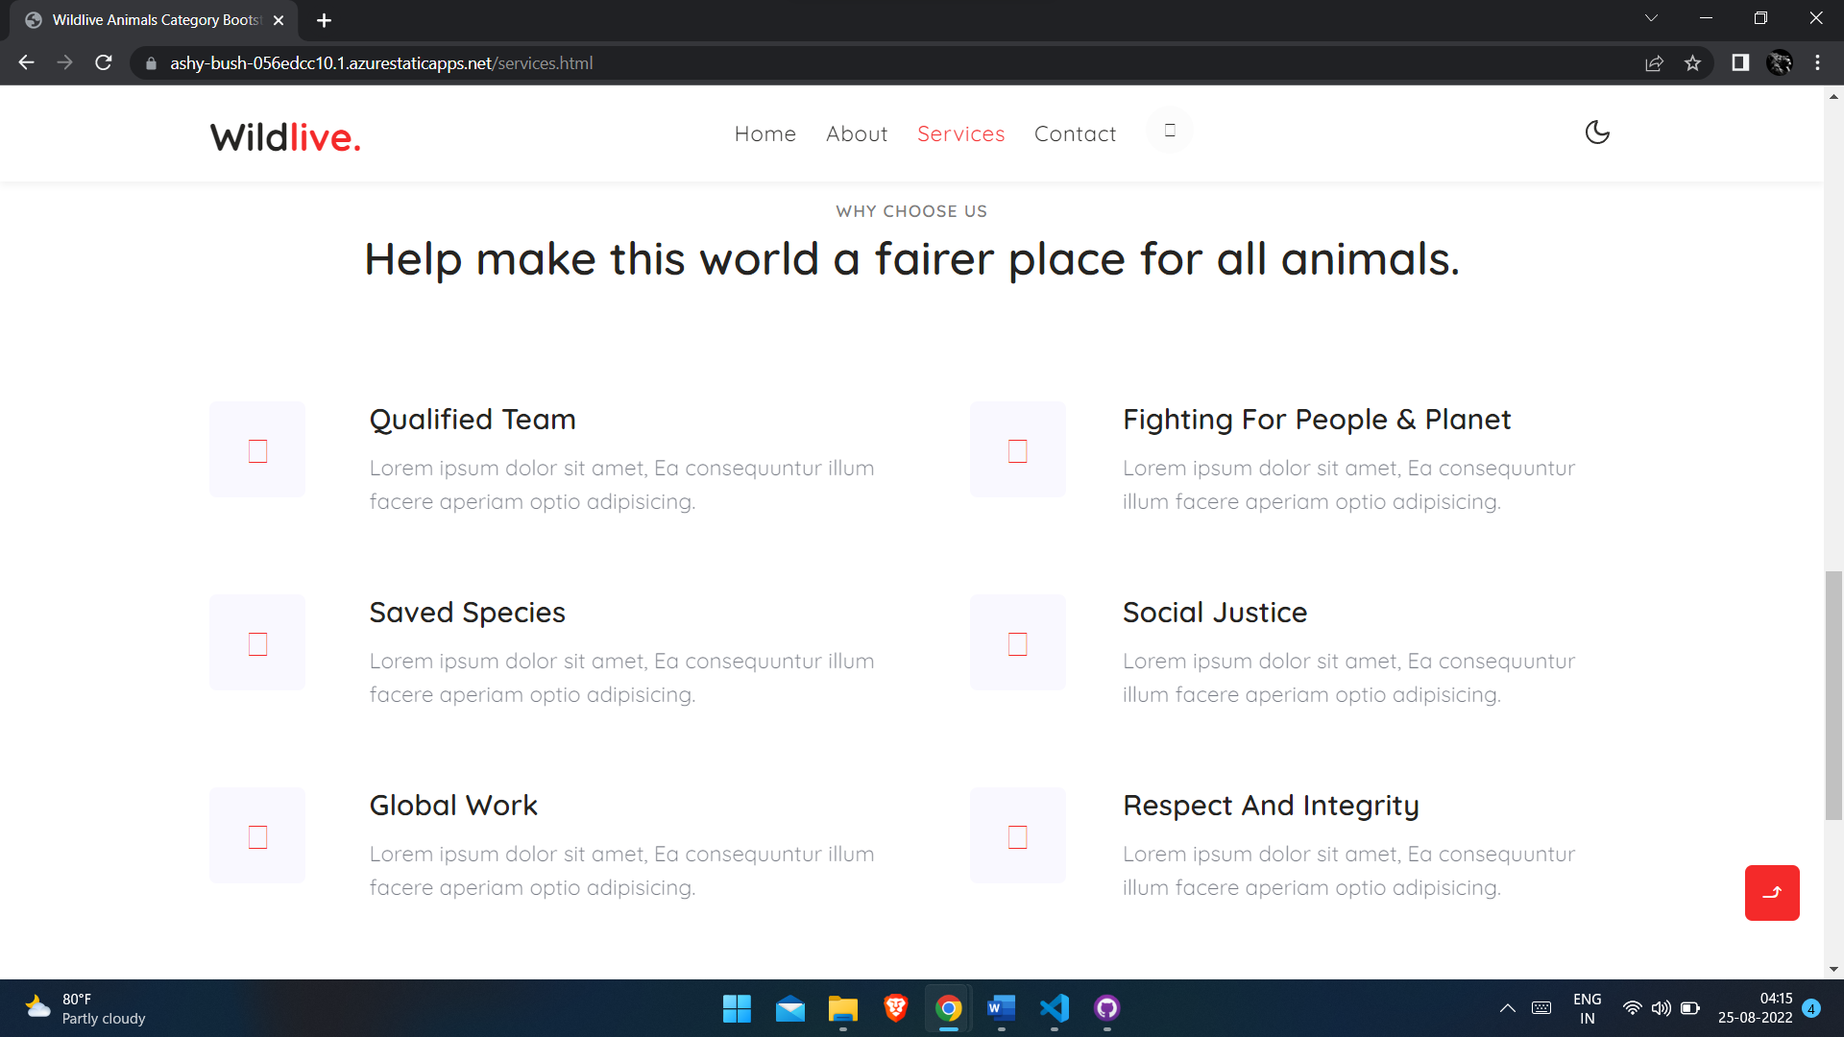
Task: Open Brave browser from taskbar
Action: tap(896, 1008)
